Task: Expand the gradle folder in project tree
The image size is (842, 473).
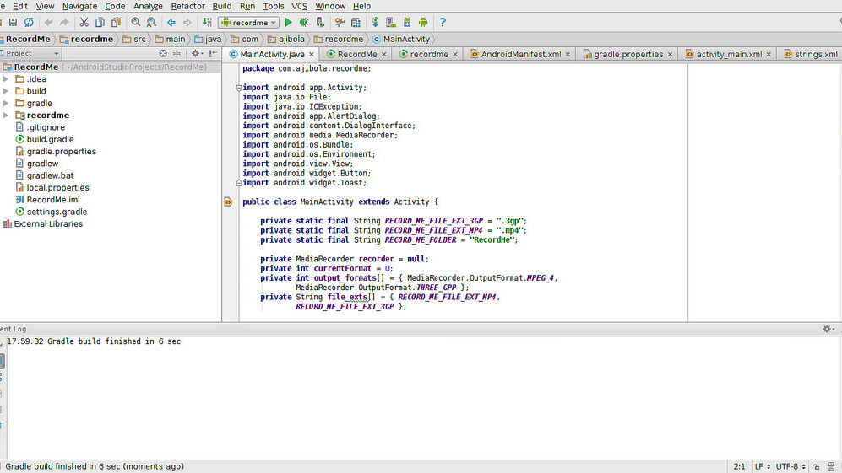Action: coord(7,104)
